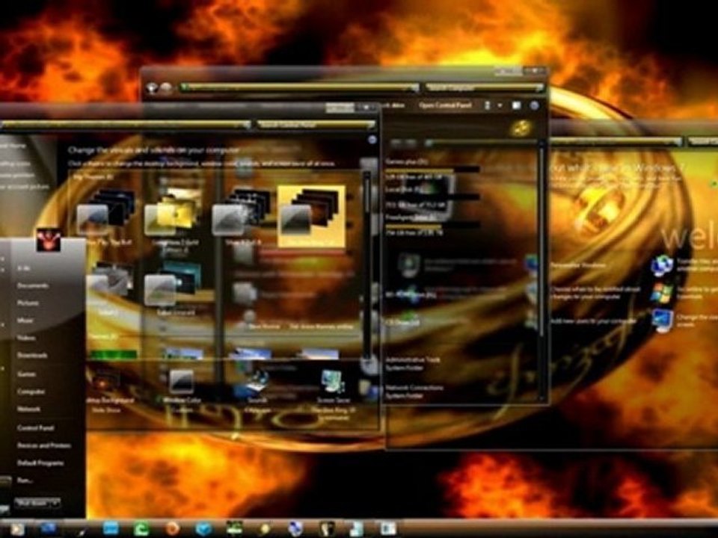This screenshot has width=718, height=538.
Task: Click Personalize Windows in Getting Started
Action: pyautogui.click(x=578, y=265)
